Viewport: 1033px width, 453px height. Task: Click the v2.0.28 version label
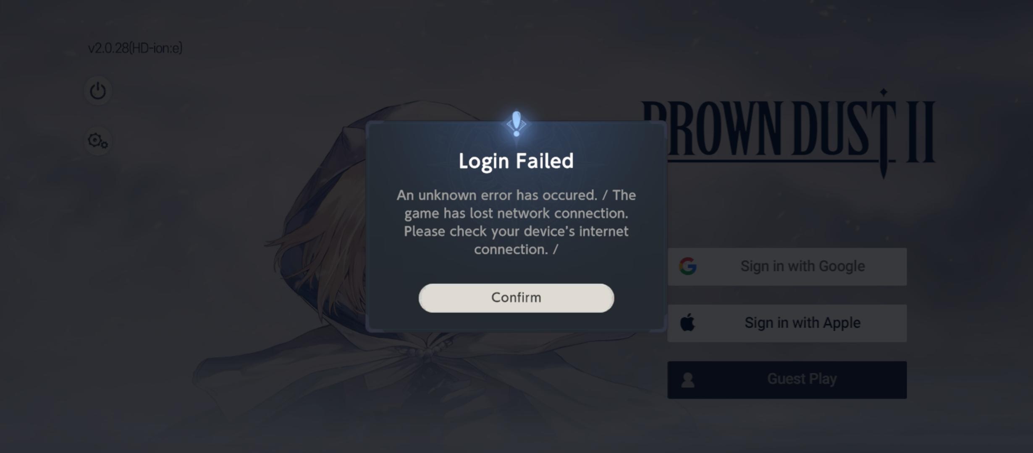click(x=135, y=48)
